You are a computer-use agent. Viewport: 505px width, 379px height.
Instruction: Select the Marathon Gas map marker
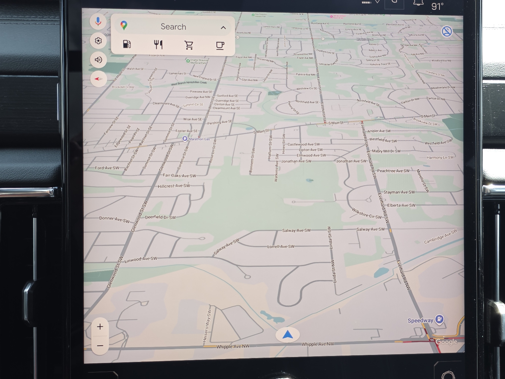point(184,139)
